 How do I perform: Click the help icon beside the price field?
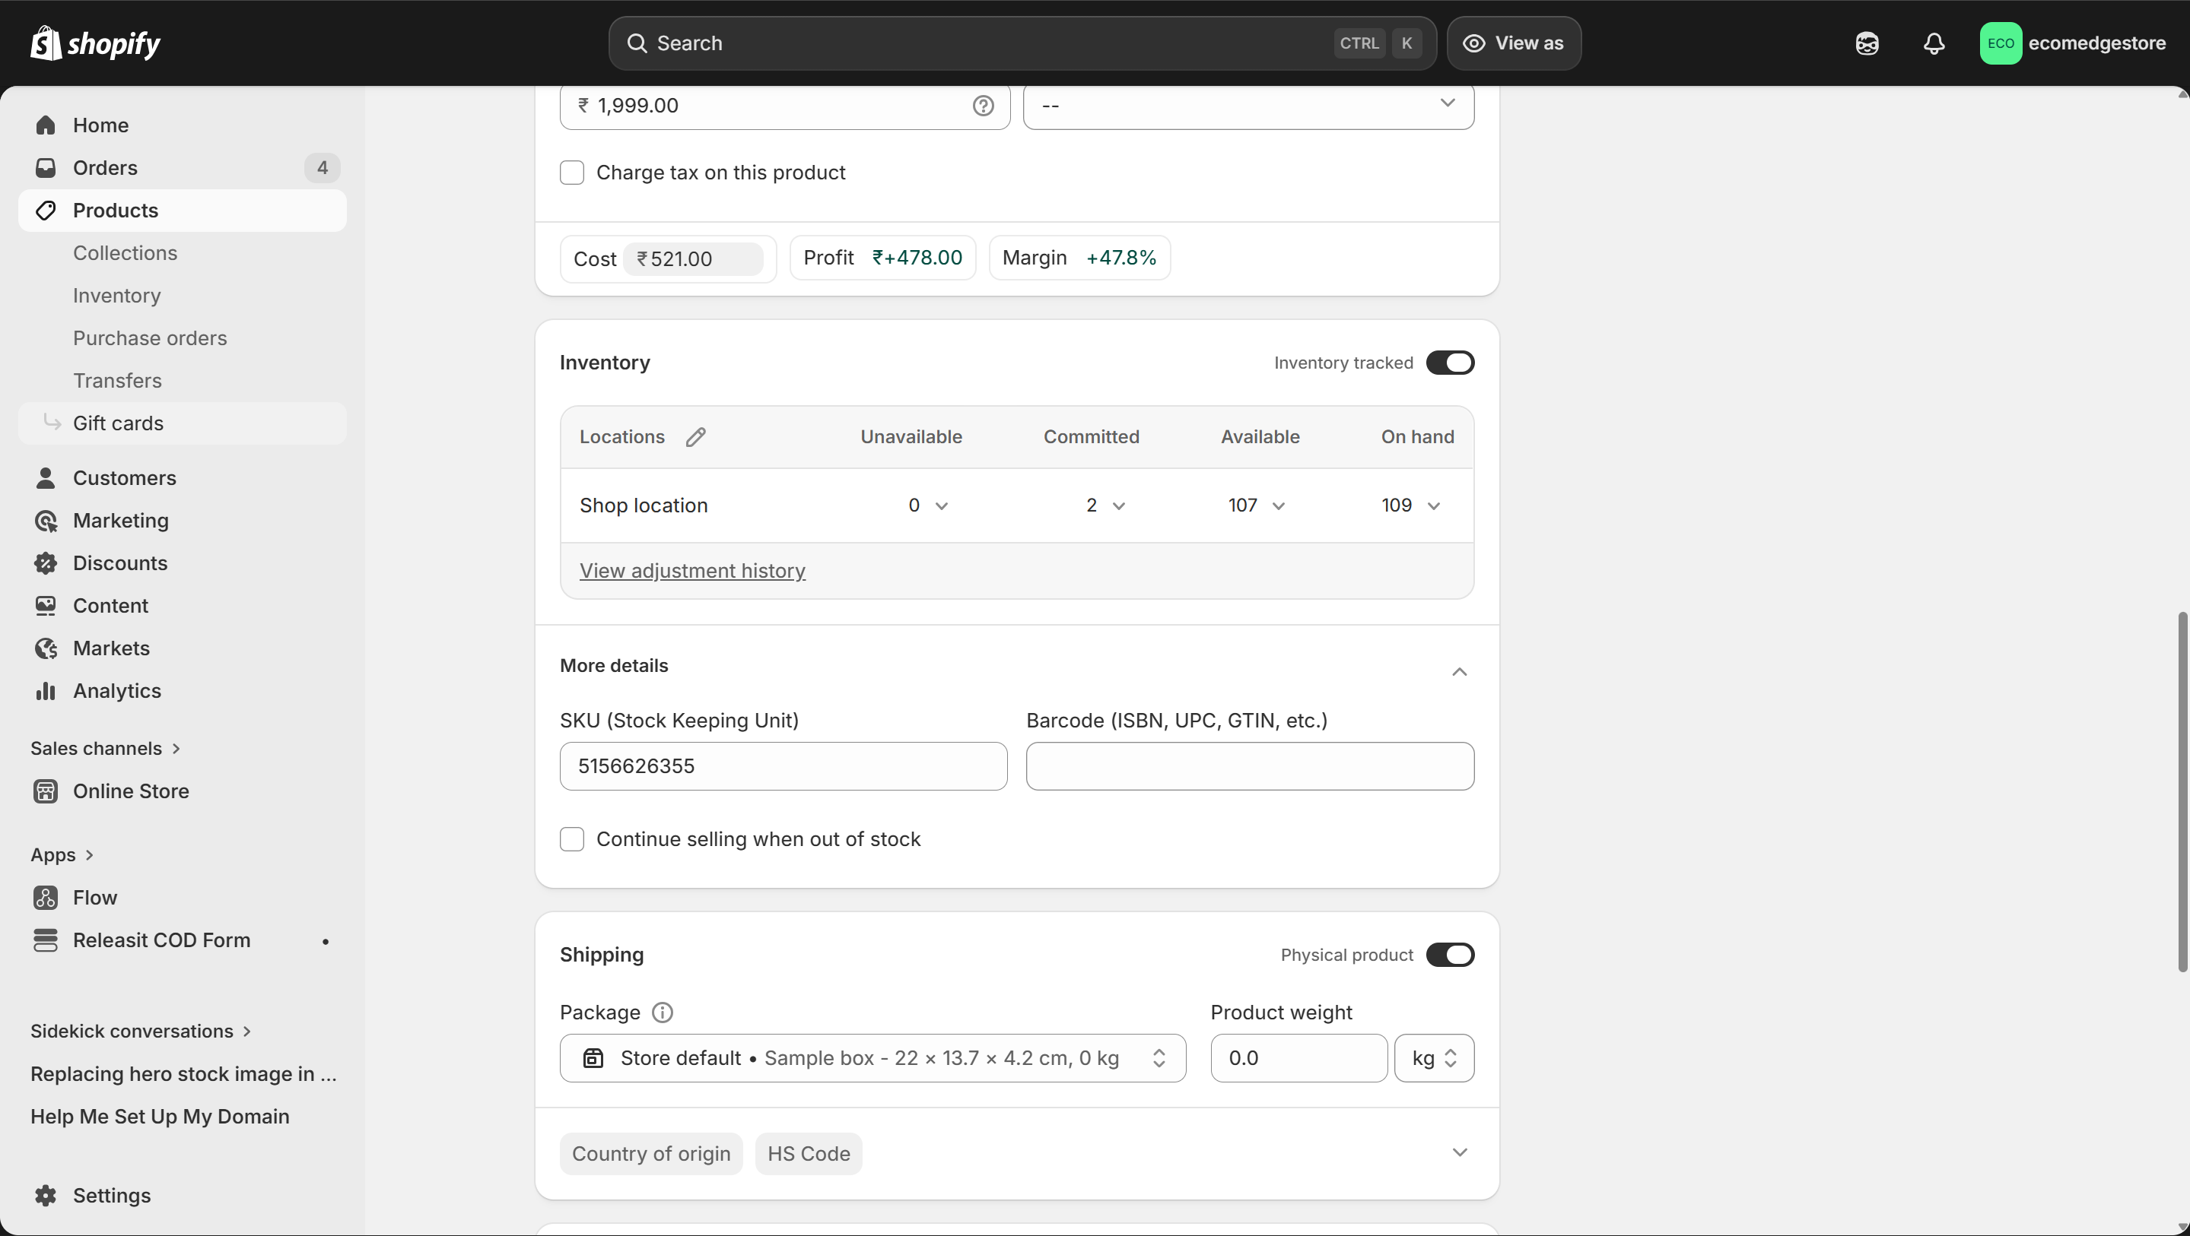[x=983, y=106]
